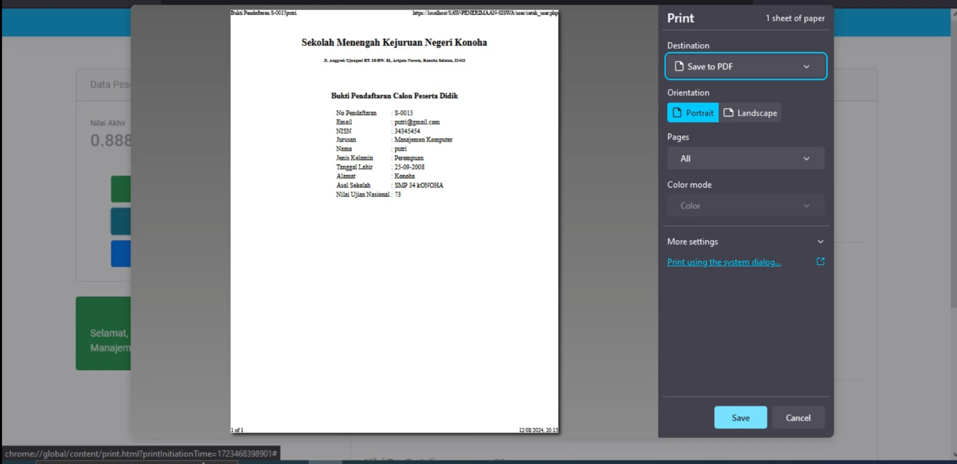The image size is (957, 464).
Task: Click the external link icon beside system dialog
Action: point(820,261)
